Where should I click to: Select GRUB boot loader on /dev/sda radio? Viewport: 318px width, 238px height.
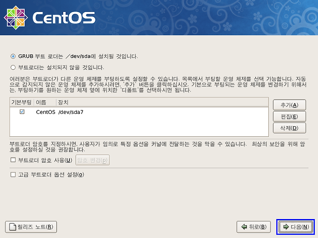13,57
